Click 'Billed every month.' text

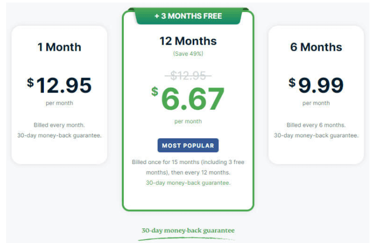click(x=59, y=125)
